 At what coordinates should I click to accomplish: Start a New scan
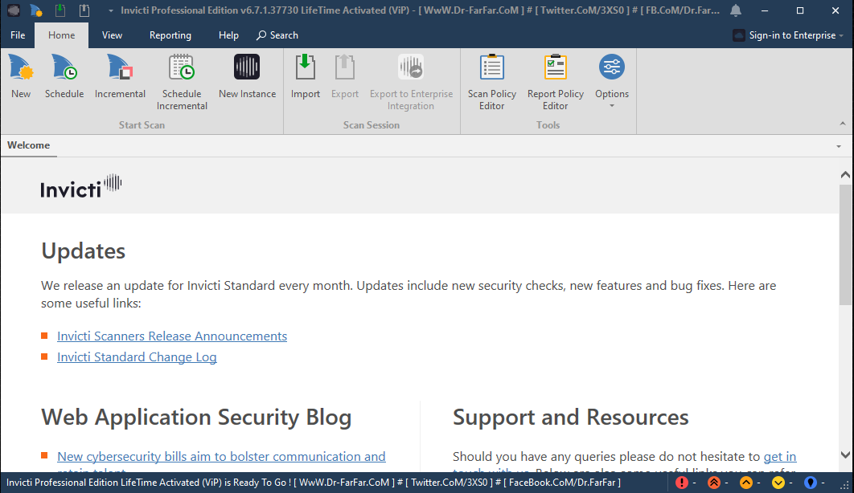21,76
